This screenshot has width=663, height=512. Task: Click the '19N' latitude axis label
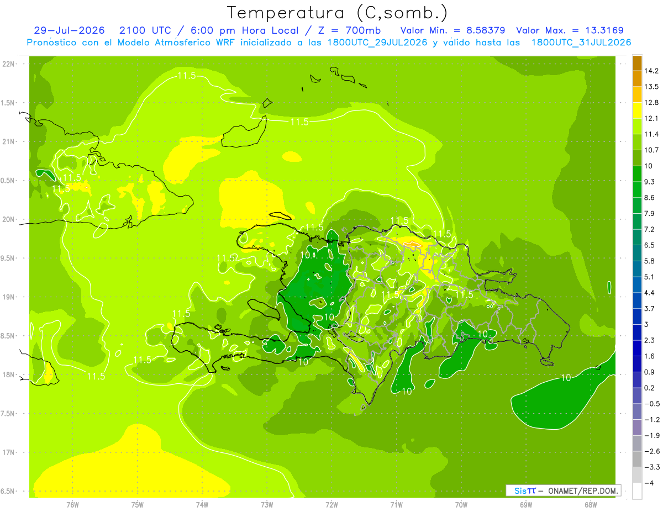9,297
